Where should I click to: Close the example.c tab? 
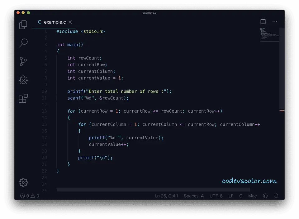click(70, 22)
